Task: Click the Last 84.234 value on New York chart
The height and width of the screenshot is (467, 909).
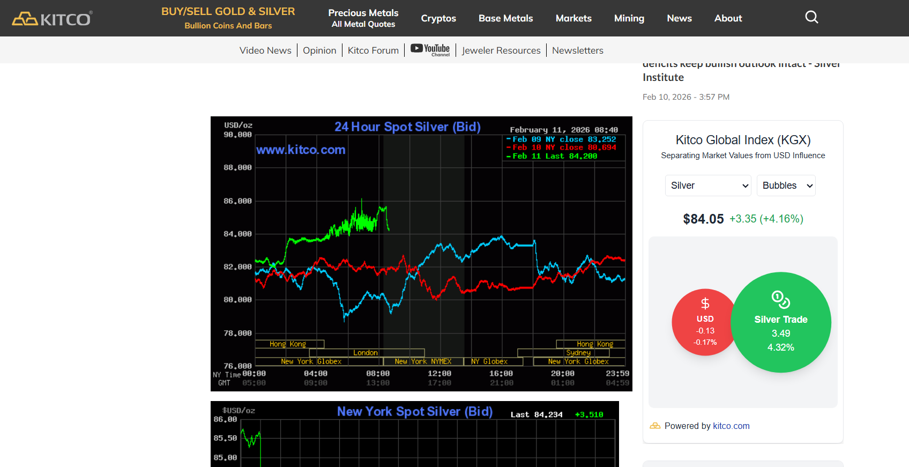Action: (x=537, y=414)
